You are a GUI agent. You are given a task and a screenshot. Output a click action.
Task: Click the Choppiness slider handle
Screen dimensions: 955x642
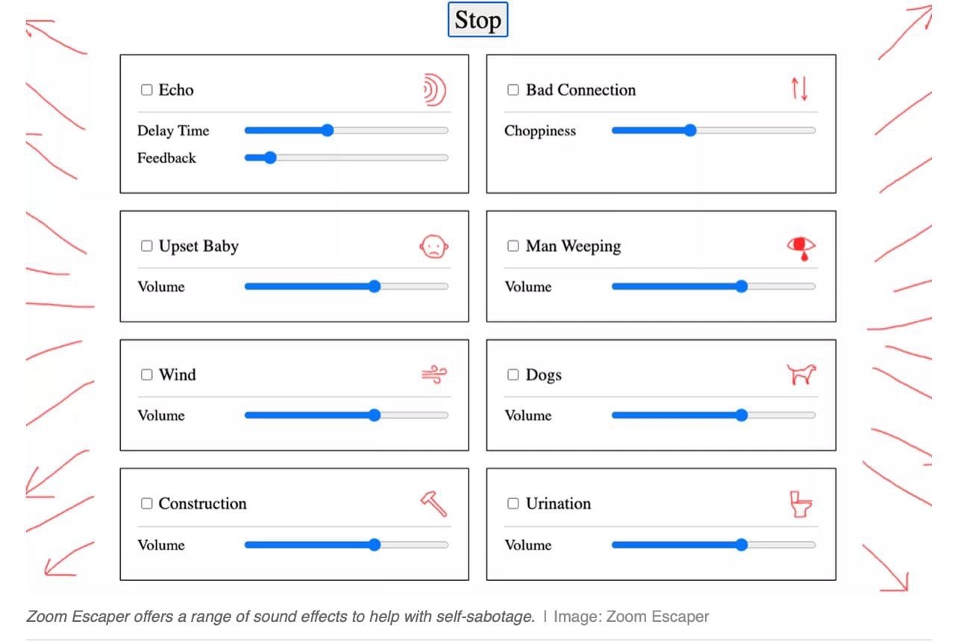point(690,130)
